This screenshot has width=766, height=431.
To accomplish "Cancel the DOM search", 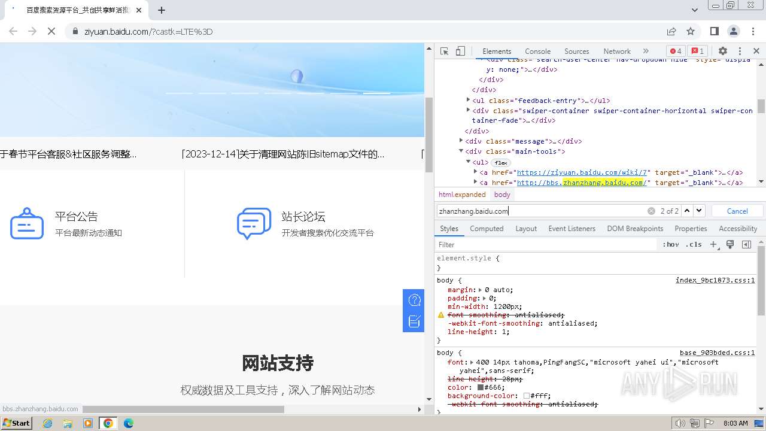I will 737,211.
